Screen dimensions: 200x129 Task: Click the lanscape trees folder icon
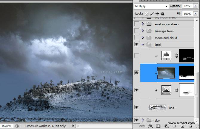tap(149, 31)
